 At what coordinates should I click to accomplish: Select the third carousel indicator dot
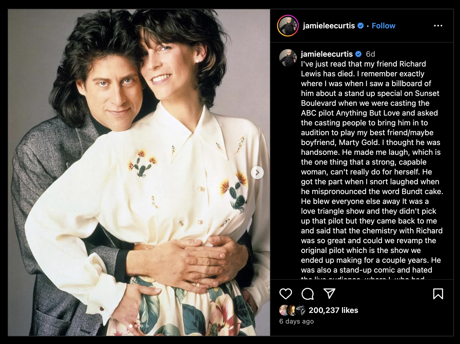pos(142,326)
